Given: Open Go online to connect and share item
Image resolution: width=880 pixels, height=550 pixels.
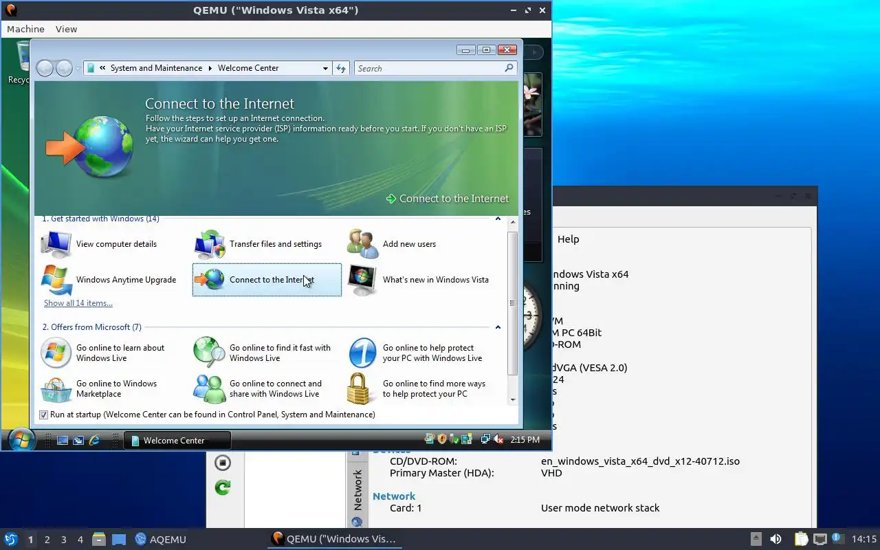Looking at the screenshot, I should 258,388.
